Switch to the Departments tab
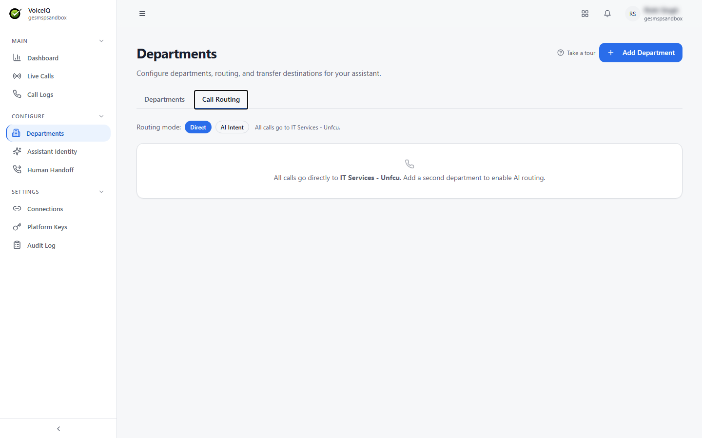The height and width of the screenshot is (438, 702). coord(164,99)
